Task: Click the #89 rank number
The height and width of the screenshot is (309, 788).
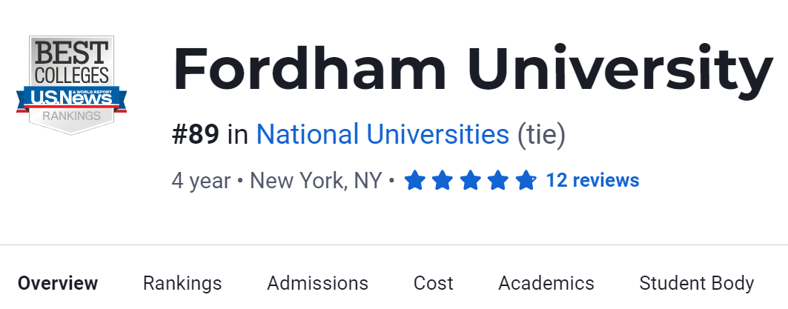Action: 196,135
